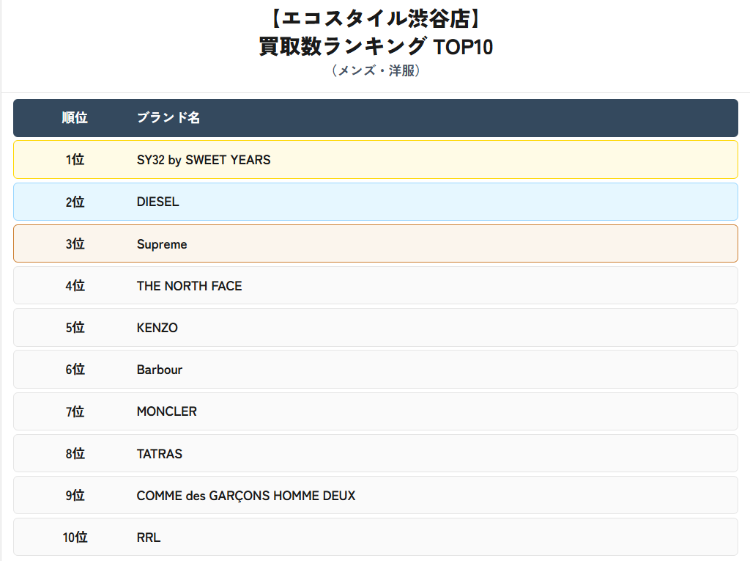Click the KENZO brand name
This screenshot has width=750, height=561.
[157, 328]
